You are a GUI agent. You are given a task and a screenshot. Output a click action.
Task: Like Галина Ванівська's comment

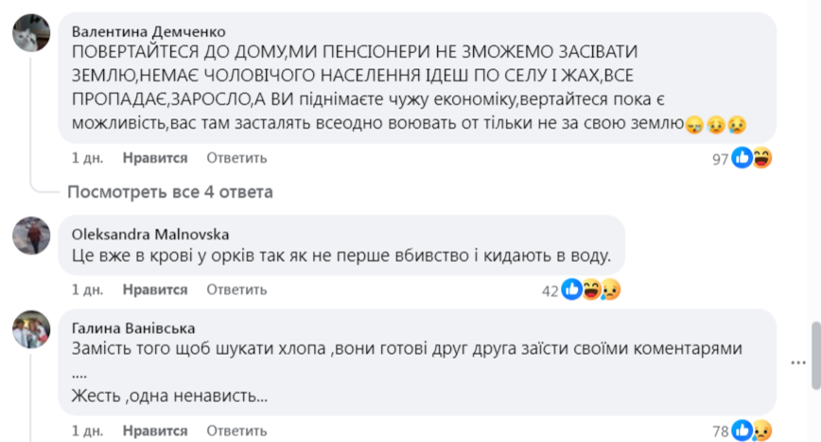[155, 431]
